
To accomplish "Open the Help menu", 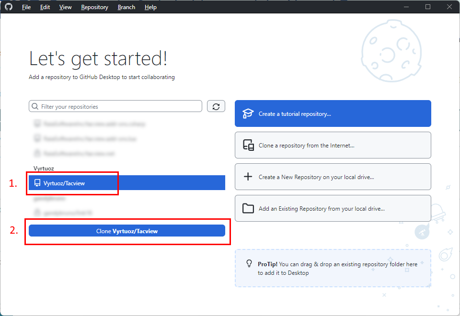I will (x=150, y=7).
